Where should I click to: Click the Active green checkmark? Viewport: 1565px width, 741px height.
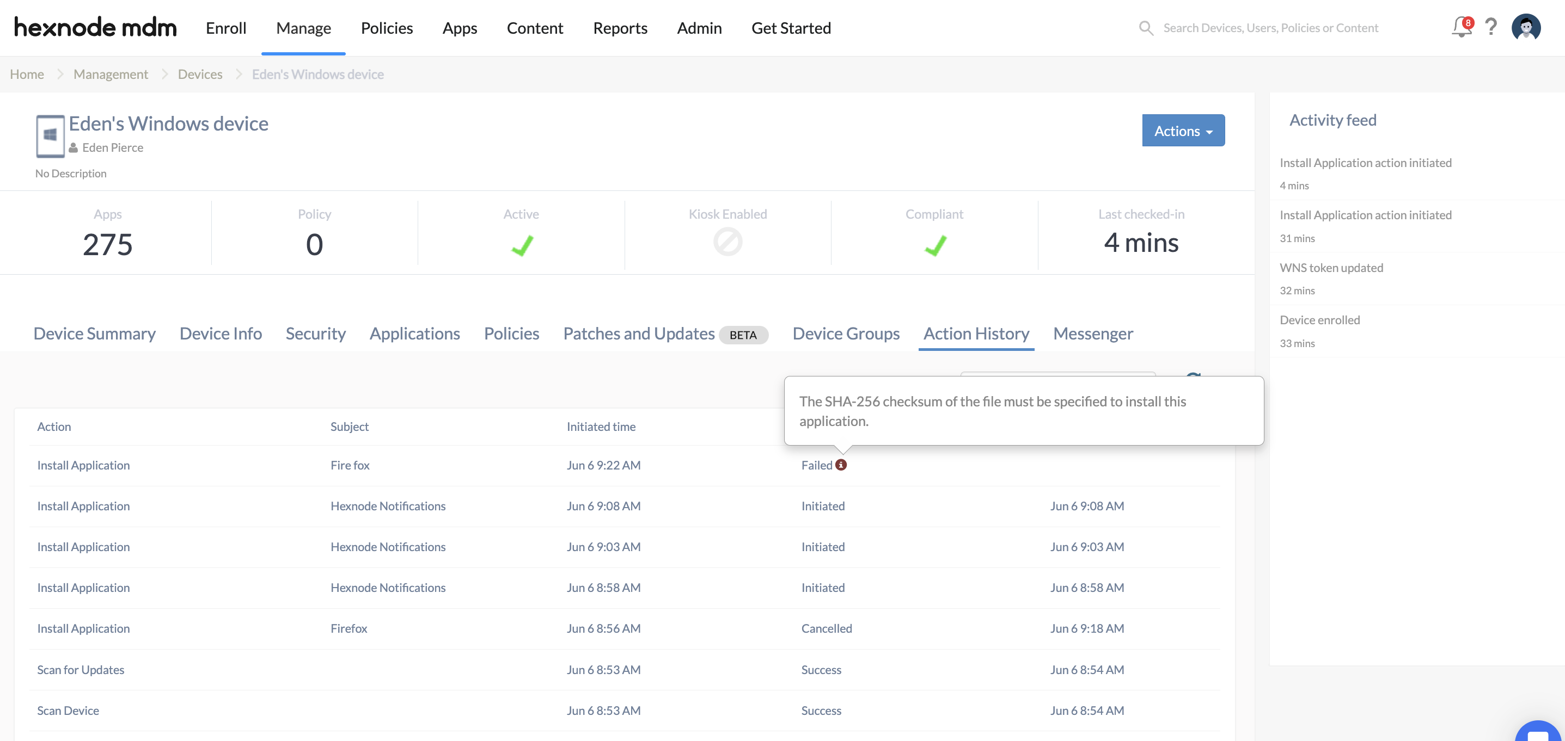click(x=521, y=245)
